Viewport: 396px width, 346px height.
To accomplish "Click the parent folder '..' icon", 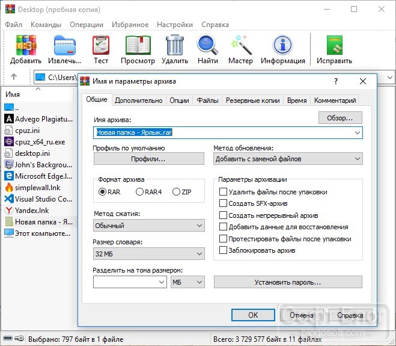I will coord(9,107).
